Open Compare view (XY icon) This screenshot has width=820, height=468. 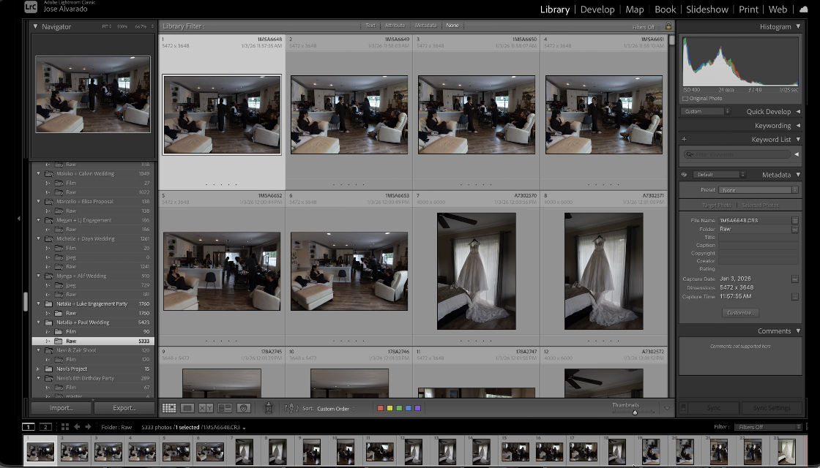[x=206, y=408]
